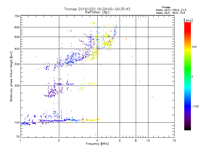
Task: Click the y-axis tick label '500'
Action: pos(17,37)
